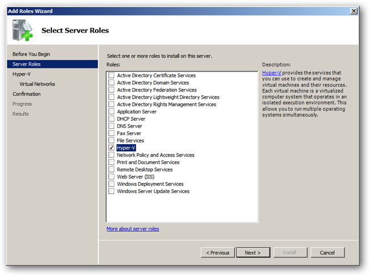Viewport: 370px width, 276px height.
Task: Select DHCP Server role label
Action: pos(131,119)
